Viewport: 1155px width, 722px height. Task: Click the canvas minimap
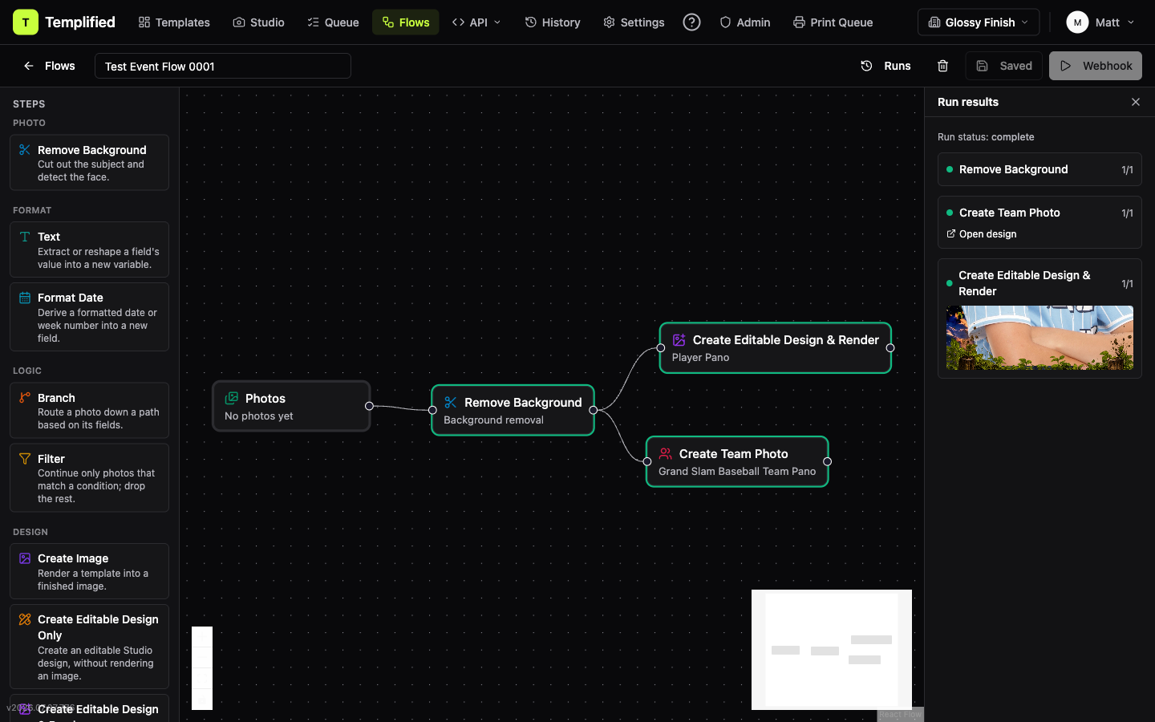pyautogui.click(x=832, y=650)
